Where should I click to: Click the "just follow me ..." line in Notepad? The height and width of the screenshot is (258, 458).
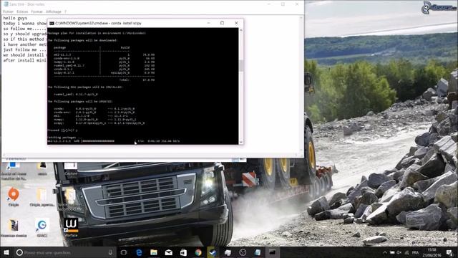24,49
